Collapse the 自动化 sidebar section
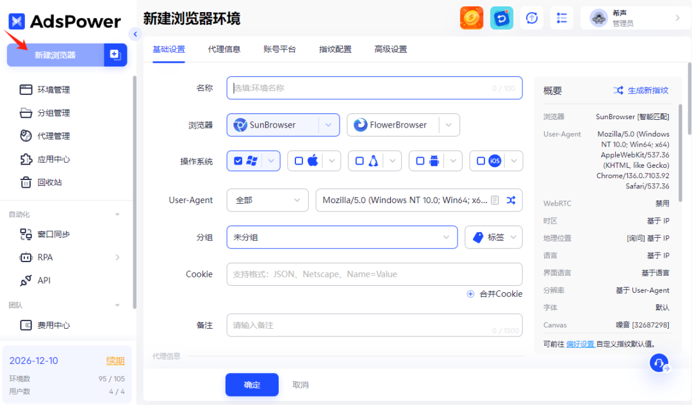Viewport: 692px width, 405px height. (117, 215)
